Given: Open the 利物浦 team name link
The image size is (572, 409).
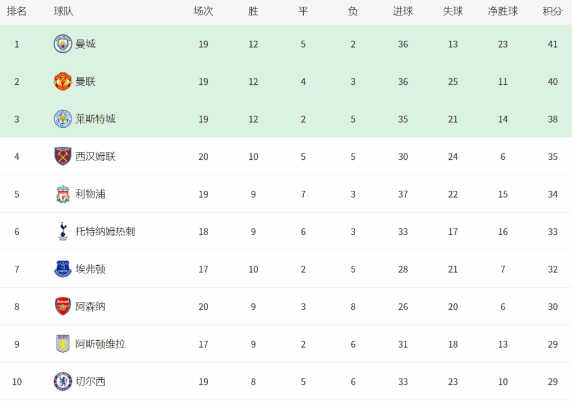Looking at the screenshot, I should 90,194.
